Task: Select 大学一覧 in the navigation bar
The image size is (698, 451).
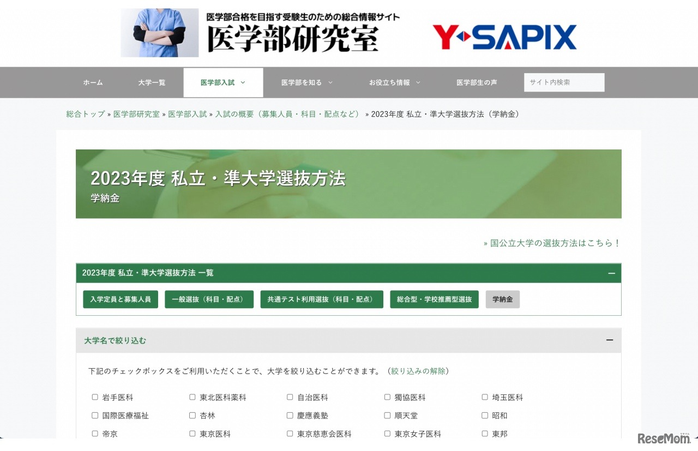Action: point(152,82)
